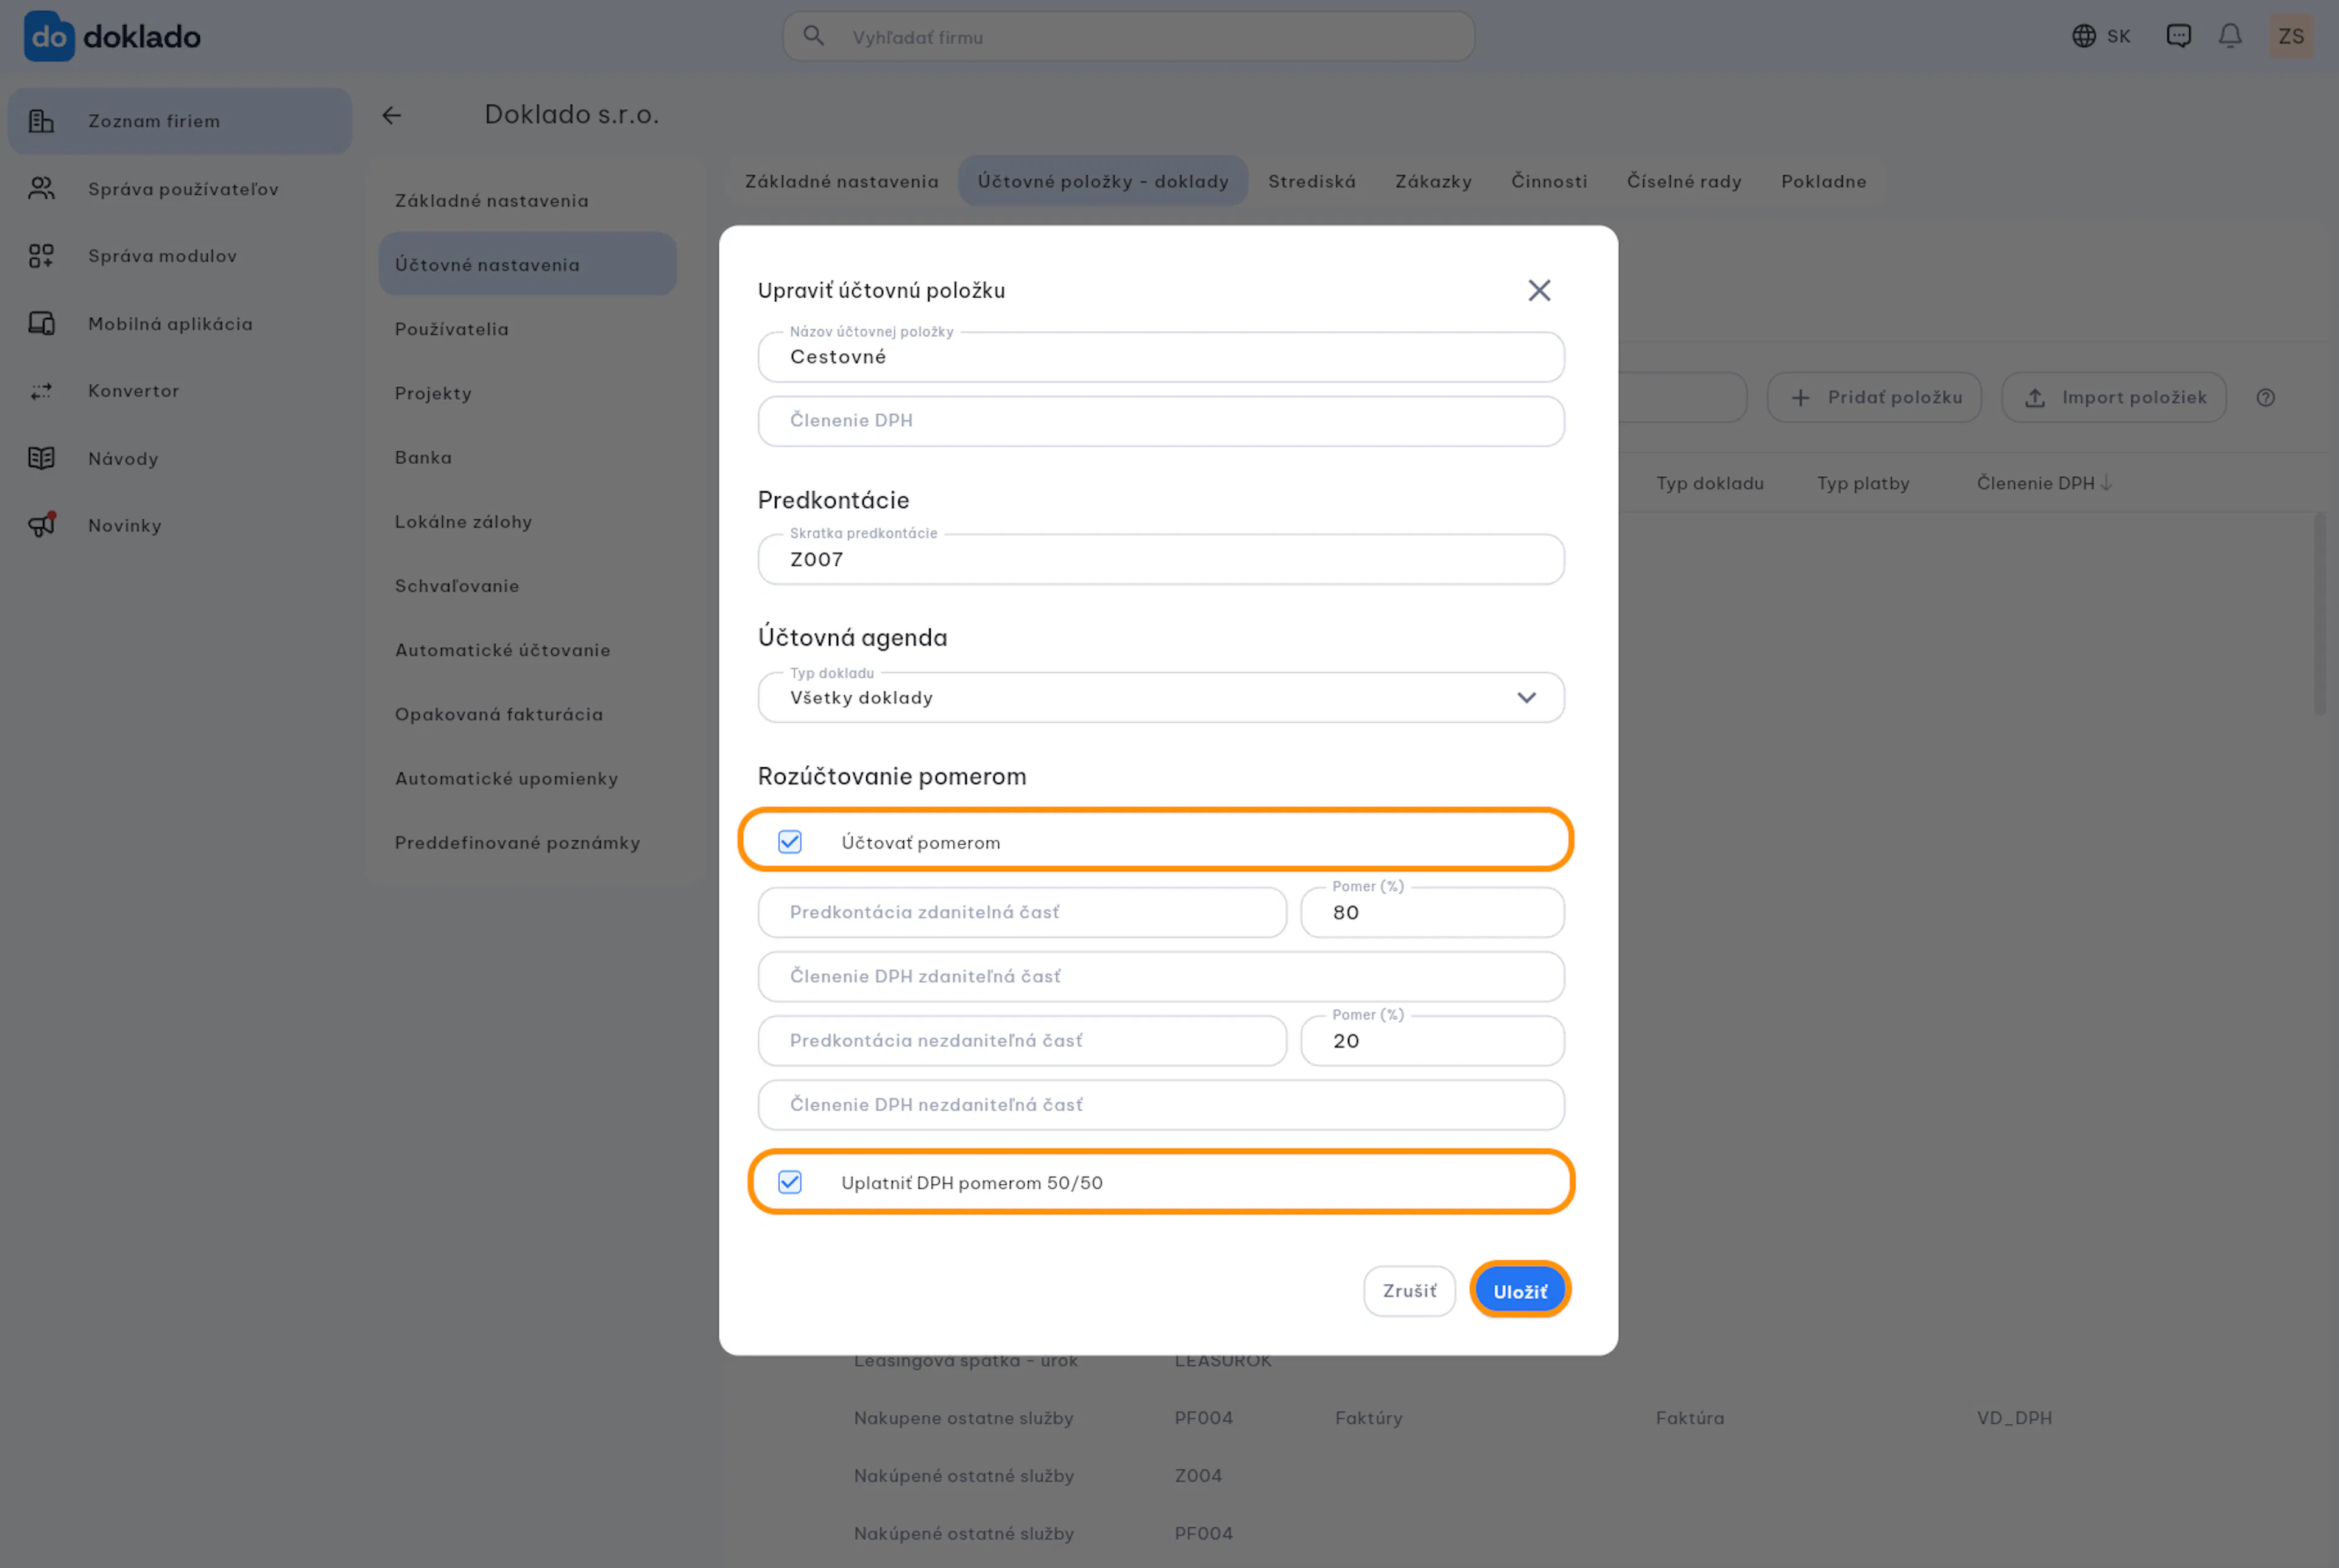Click the Vyhľadať firmu search box
This screenshot has height=1568, width=2339.
pyautogui.click(x=1128, y=37)
